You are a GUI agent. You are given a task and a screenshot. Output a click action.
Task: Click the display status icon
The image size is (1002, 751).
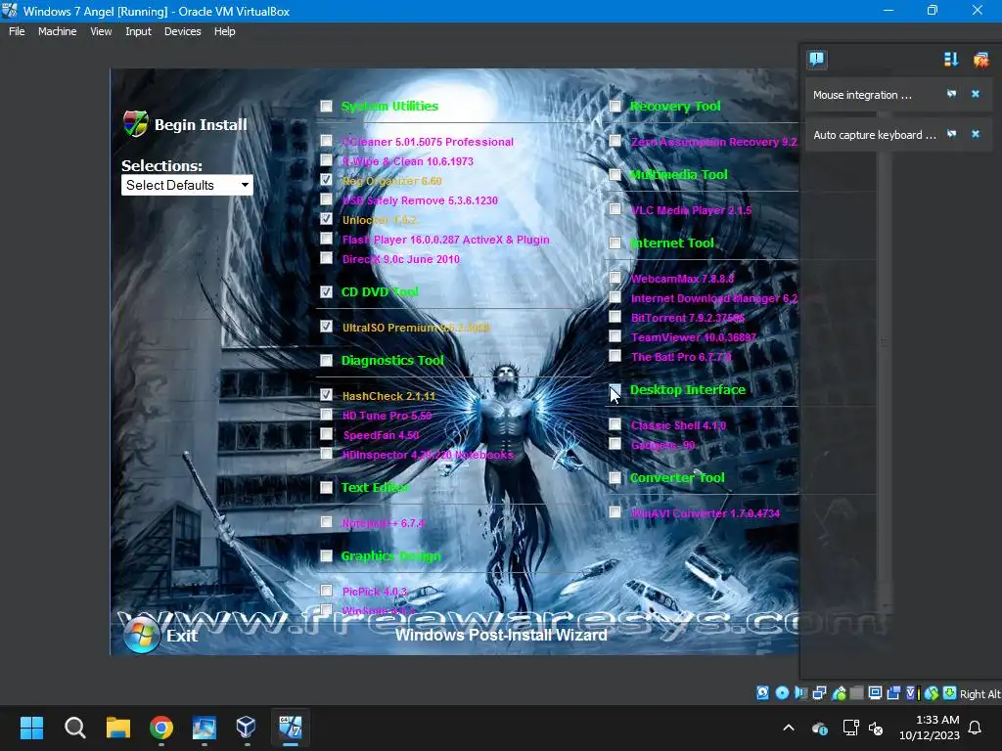(x=876, y=693)
